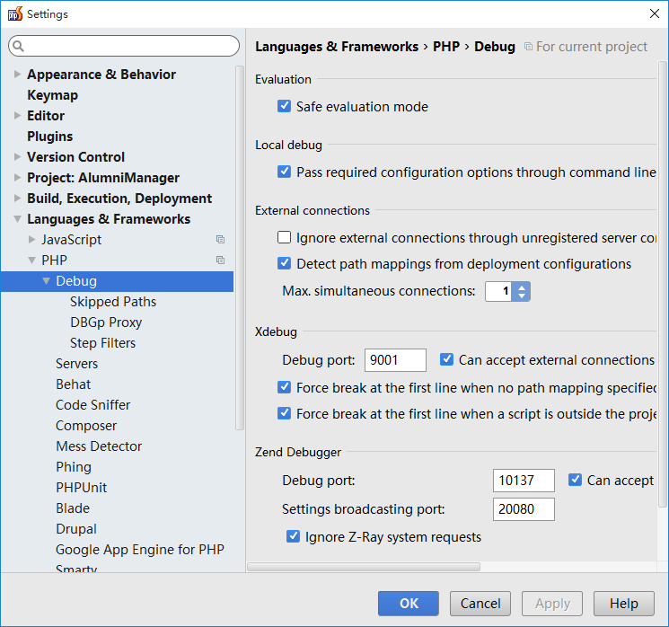Screen dimensions: 669x627
Task: Click the project-level icon beside PHP
Action: 220,260
